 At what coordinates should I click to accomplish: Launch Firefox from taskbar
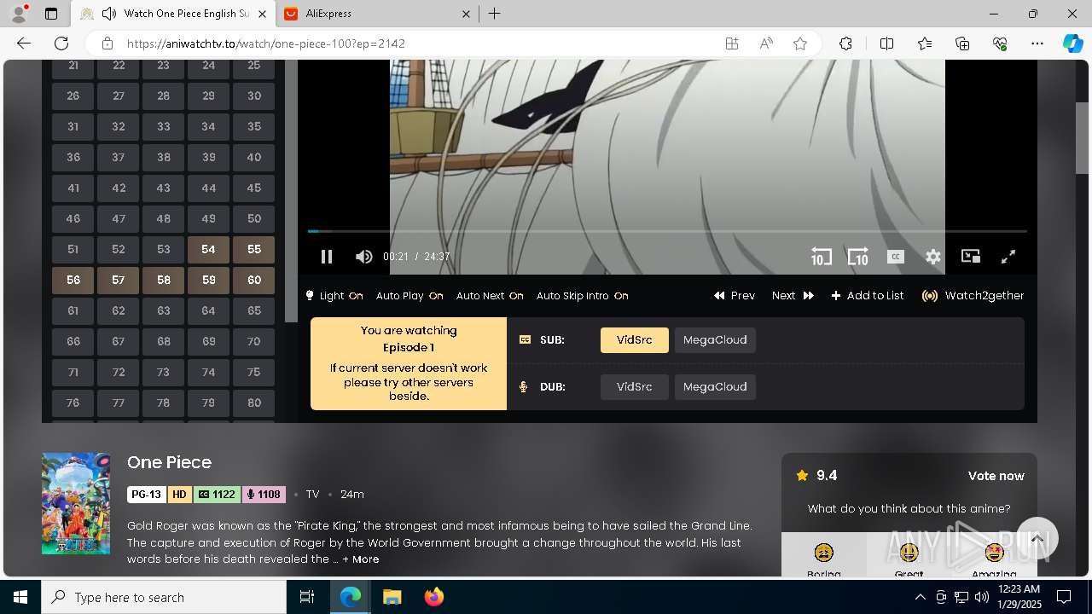434,597
